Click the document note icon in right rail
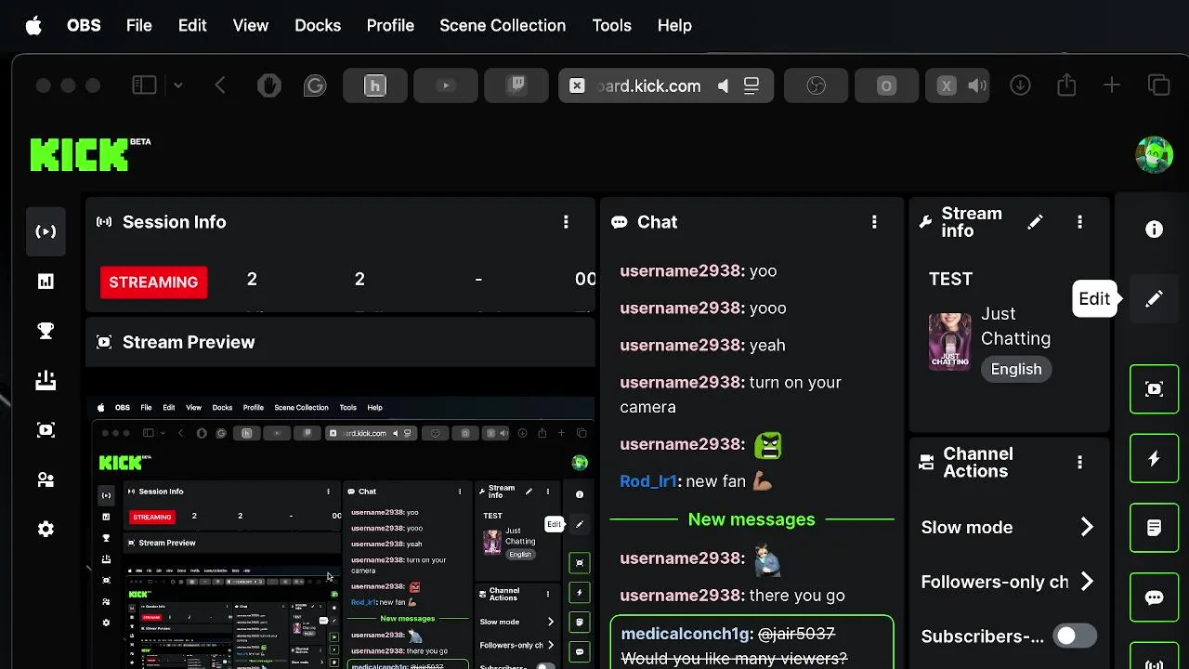Screen dimensions: 1189x669 [1154, 528]
